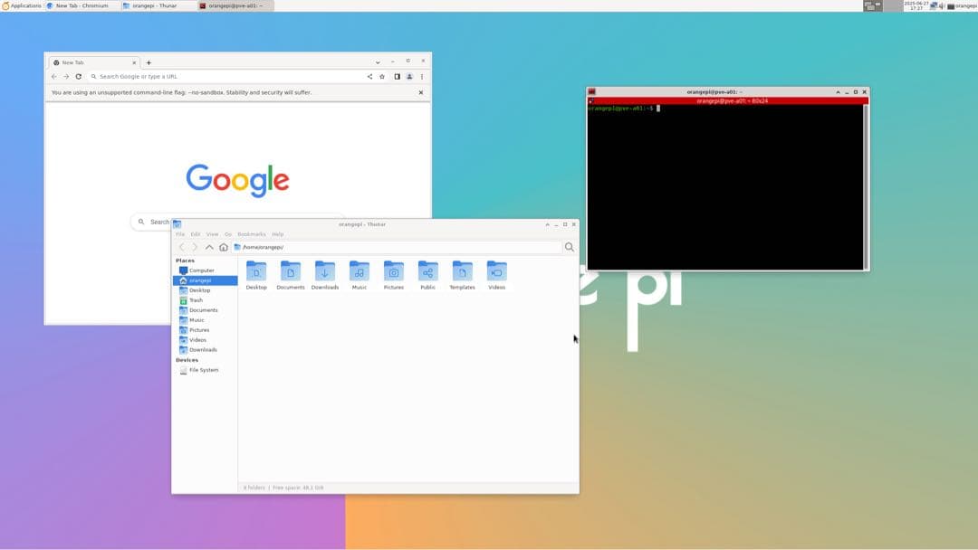The width and height of the screenshot is (978, 550).
Task: Click the Chromium profile avatar icon
Action: 407,77
